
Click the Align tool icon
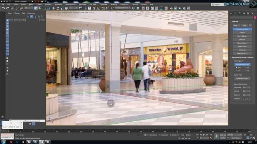138,8
